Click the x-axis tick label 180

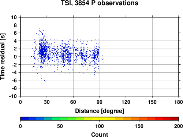tap(179, 102)
